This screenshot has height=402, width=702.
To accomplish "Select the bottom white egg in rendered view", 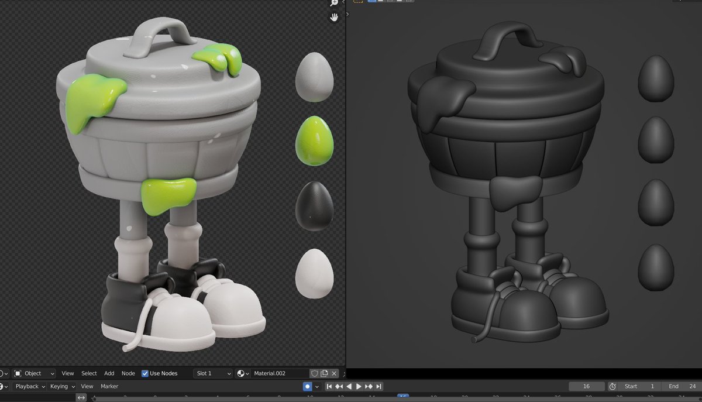I will (x=314, y=273).
